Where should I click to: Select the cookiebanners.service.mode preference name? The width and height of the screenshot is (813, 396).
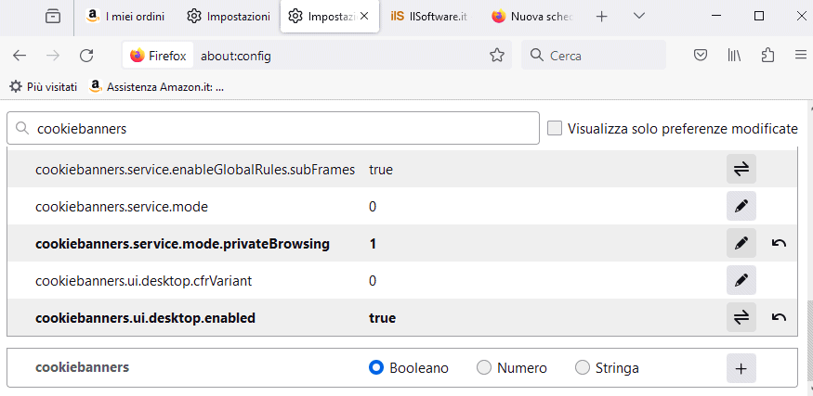[122, 207]
